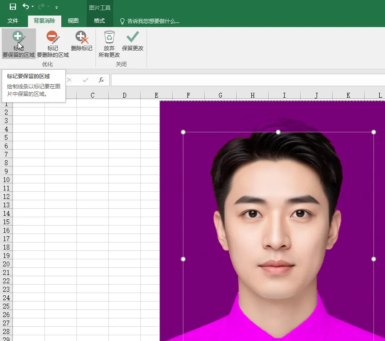The width and height of the screenshot is (385, 341).
Task: Click the Save icon in quick access toolbar
Action: (x=13, y=7)
